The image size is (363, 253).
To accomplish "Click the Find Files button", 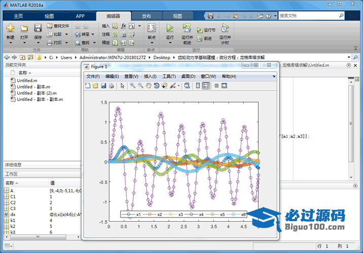I will tap(58, 26).
